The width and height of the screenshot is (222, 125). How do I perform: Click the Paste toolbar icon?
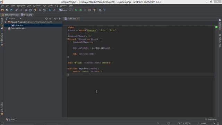coord(35,10)
